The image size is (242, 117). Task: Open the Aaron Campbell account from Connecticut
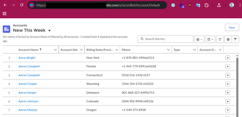pos(29,75)
